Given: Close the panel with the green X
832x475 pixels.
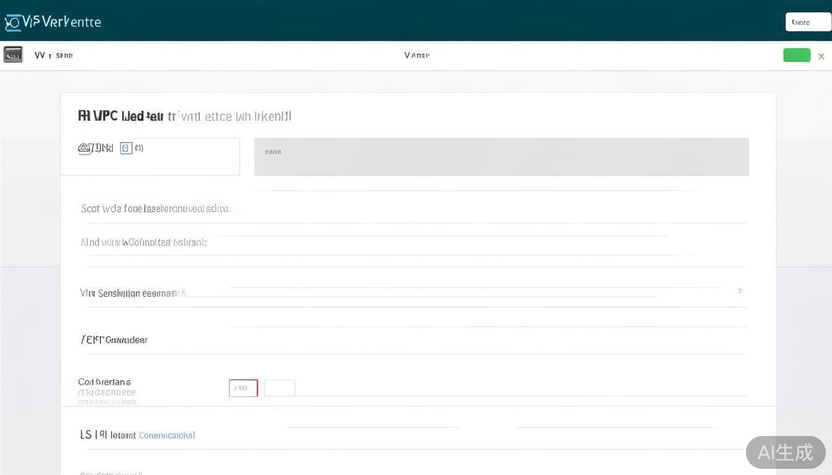Looking at the screenshot, I should (821, 56).
